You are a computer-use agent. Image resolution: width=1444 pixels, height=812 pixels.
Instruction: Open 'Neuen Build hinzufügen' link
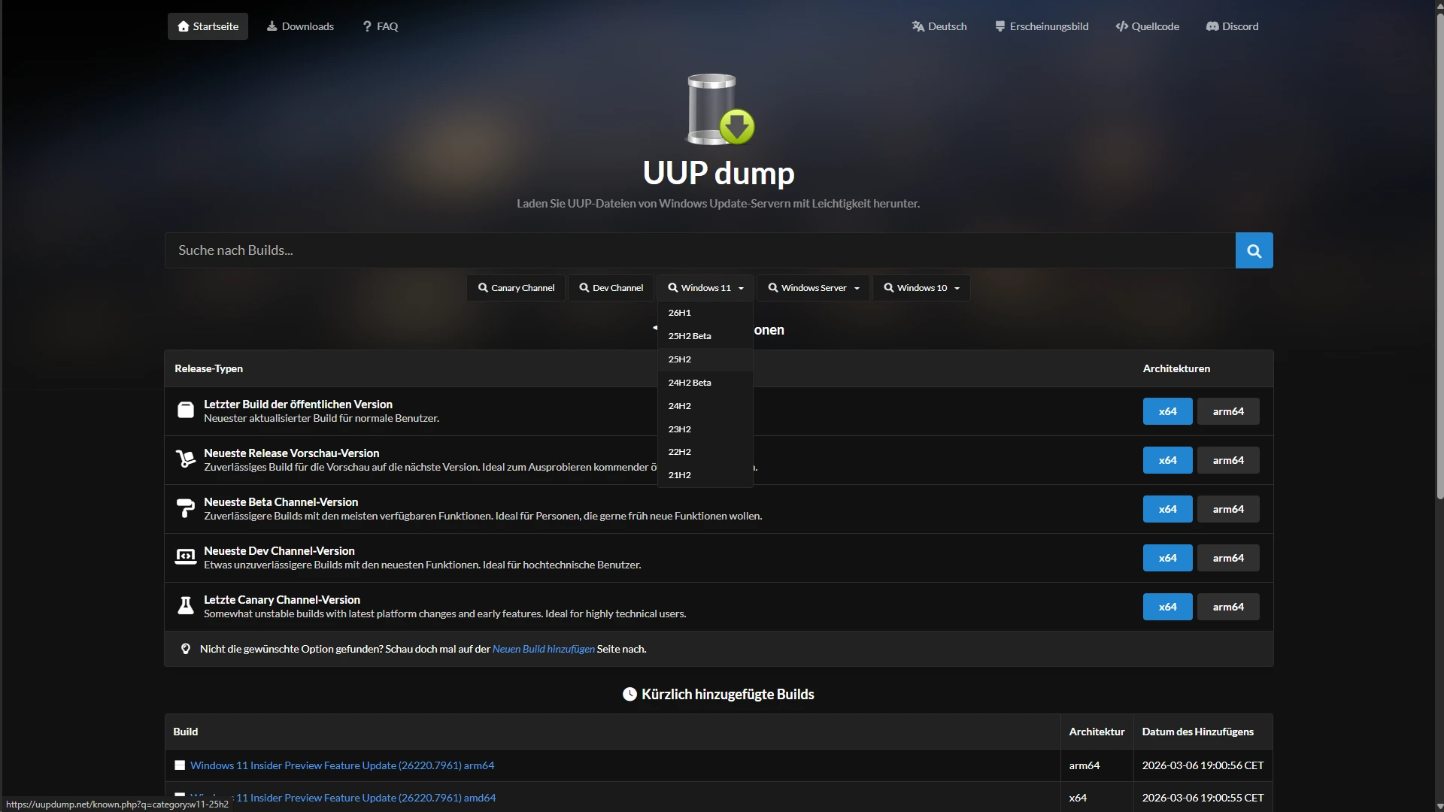pyautogui.click(x=543, y=649)
